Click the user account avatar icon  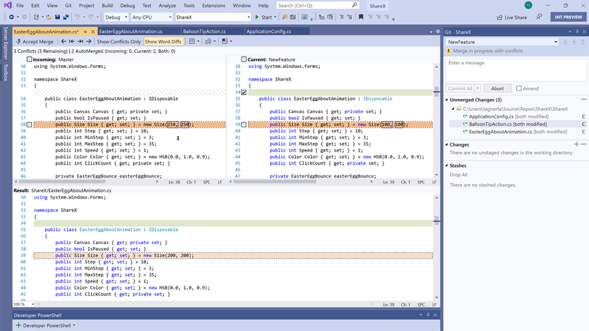coord(528,5)
